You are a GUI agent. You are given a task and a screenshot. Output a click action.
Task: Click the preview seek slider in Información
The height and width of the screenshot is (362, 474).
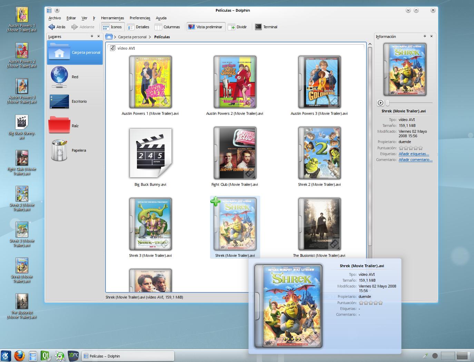tap(409, 103)
